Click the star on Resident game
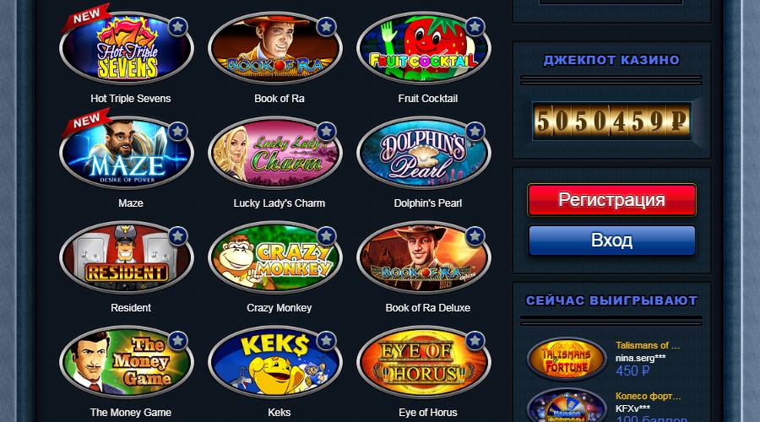Image resolution: width=760 pixels, height=422 pixels. pyautogui.click(x=178, y=236)
